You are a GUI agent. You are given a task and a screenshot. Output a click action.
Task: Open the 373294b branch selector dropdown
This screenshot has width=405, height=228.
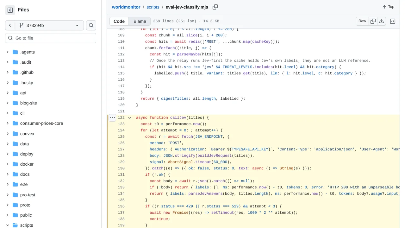[49, 25]
